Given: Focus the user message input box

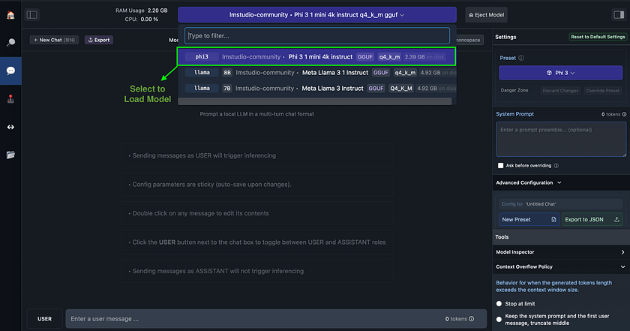Looking at the screenshot, I should (276, 319).
